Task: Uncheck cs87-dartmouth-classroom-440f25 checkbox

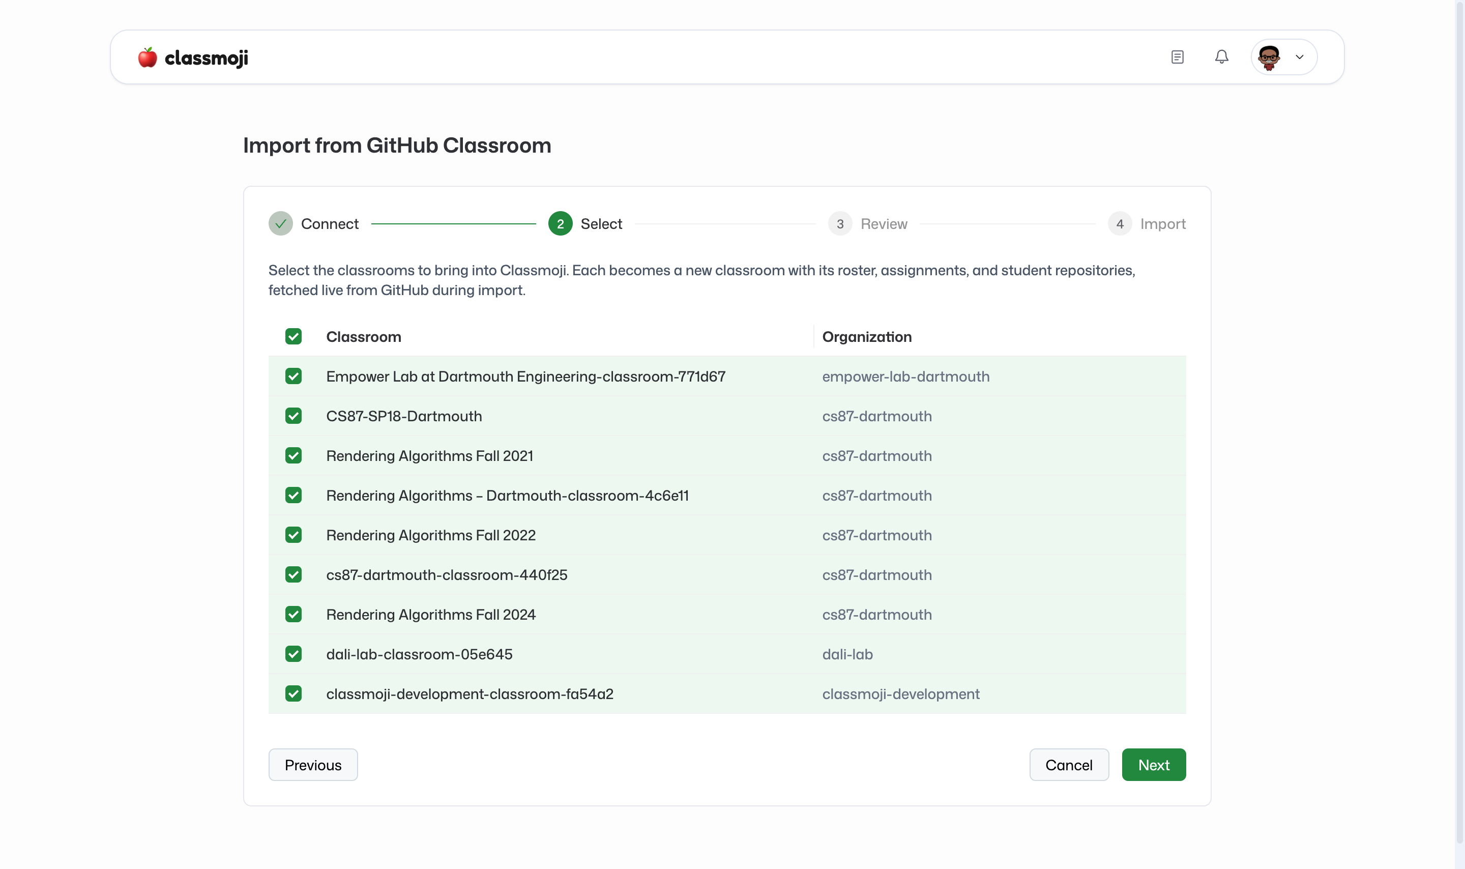Action: click(293, 574)
